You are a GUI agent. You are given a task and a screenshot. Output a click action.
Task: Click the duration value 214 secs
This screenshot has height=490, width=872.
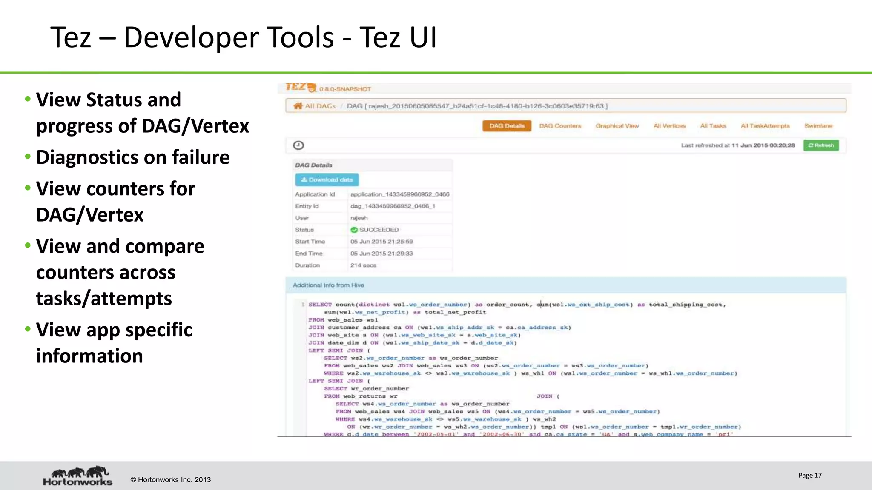pos(363,265)
